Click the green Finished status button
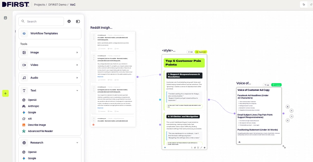 (x=276, y=85)
